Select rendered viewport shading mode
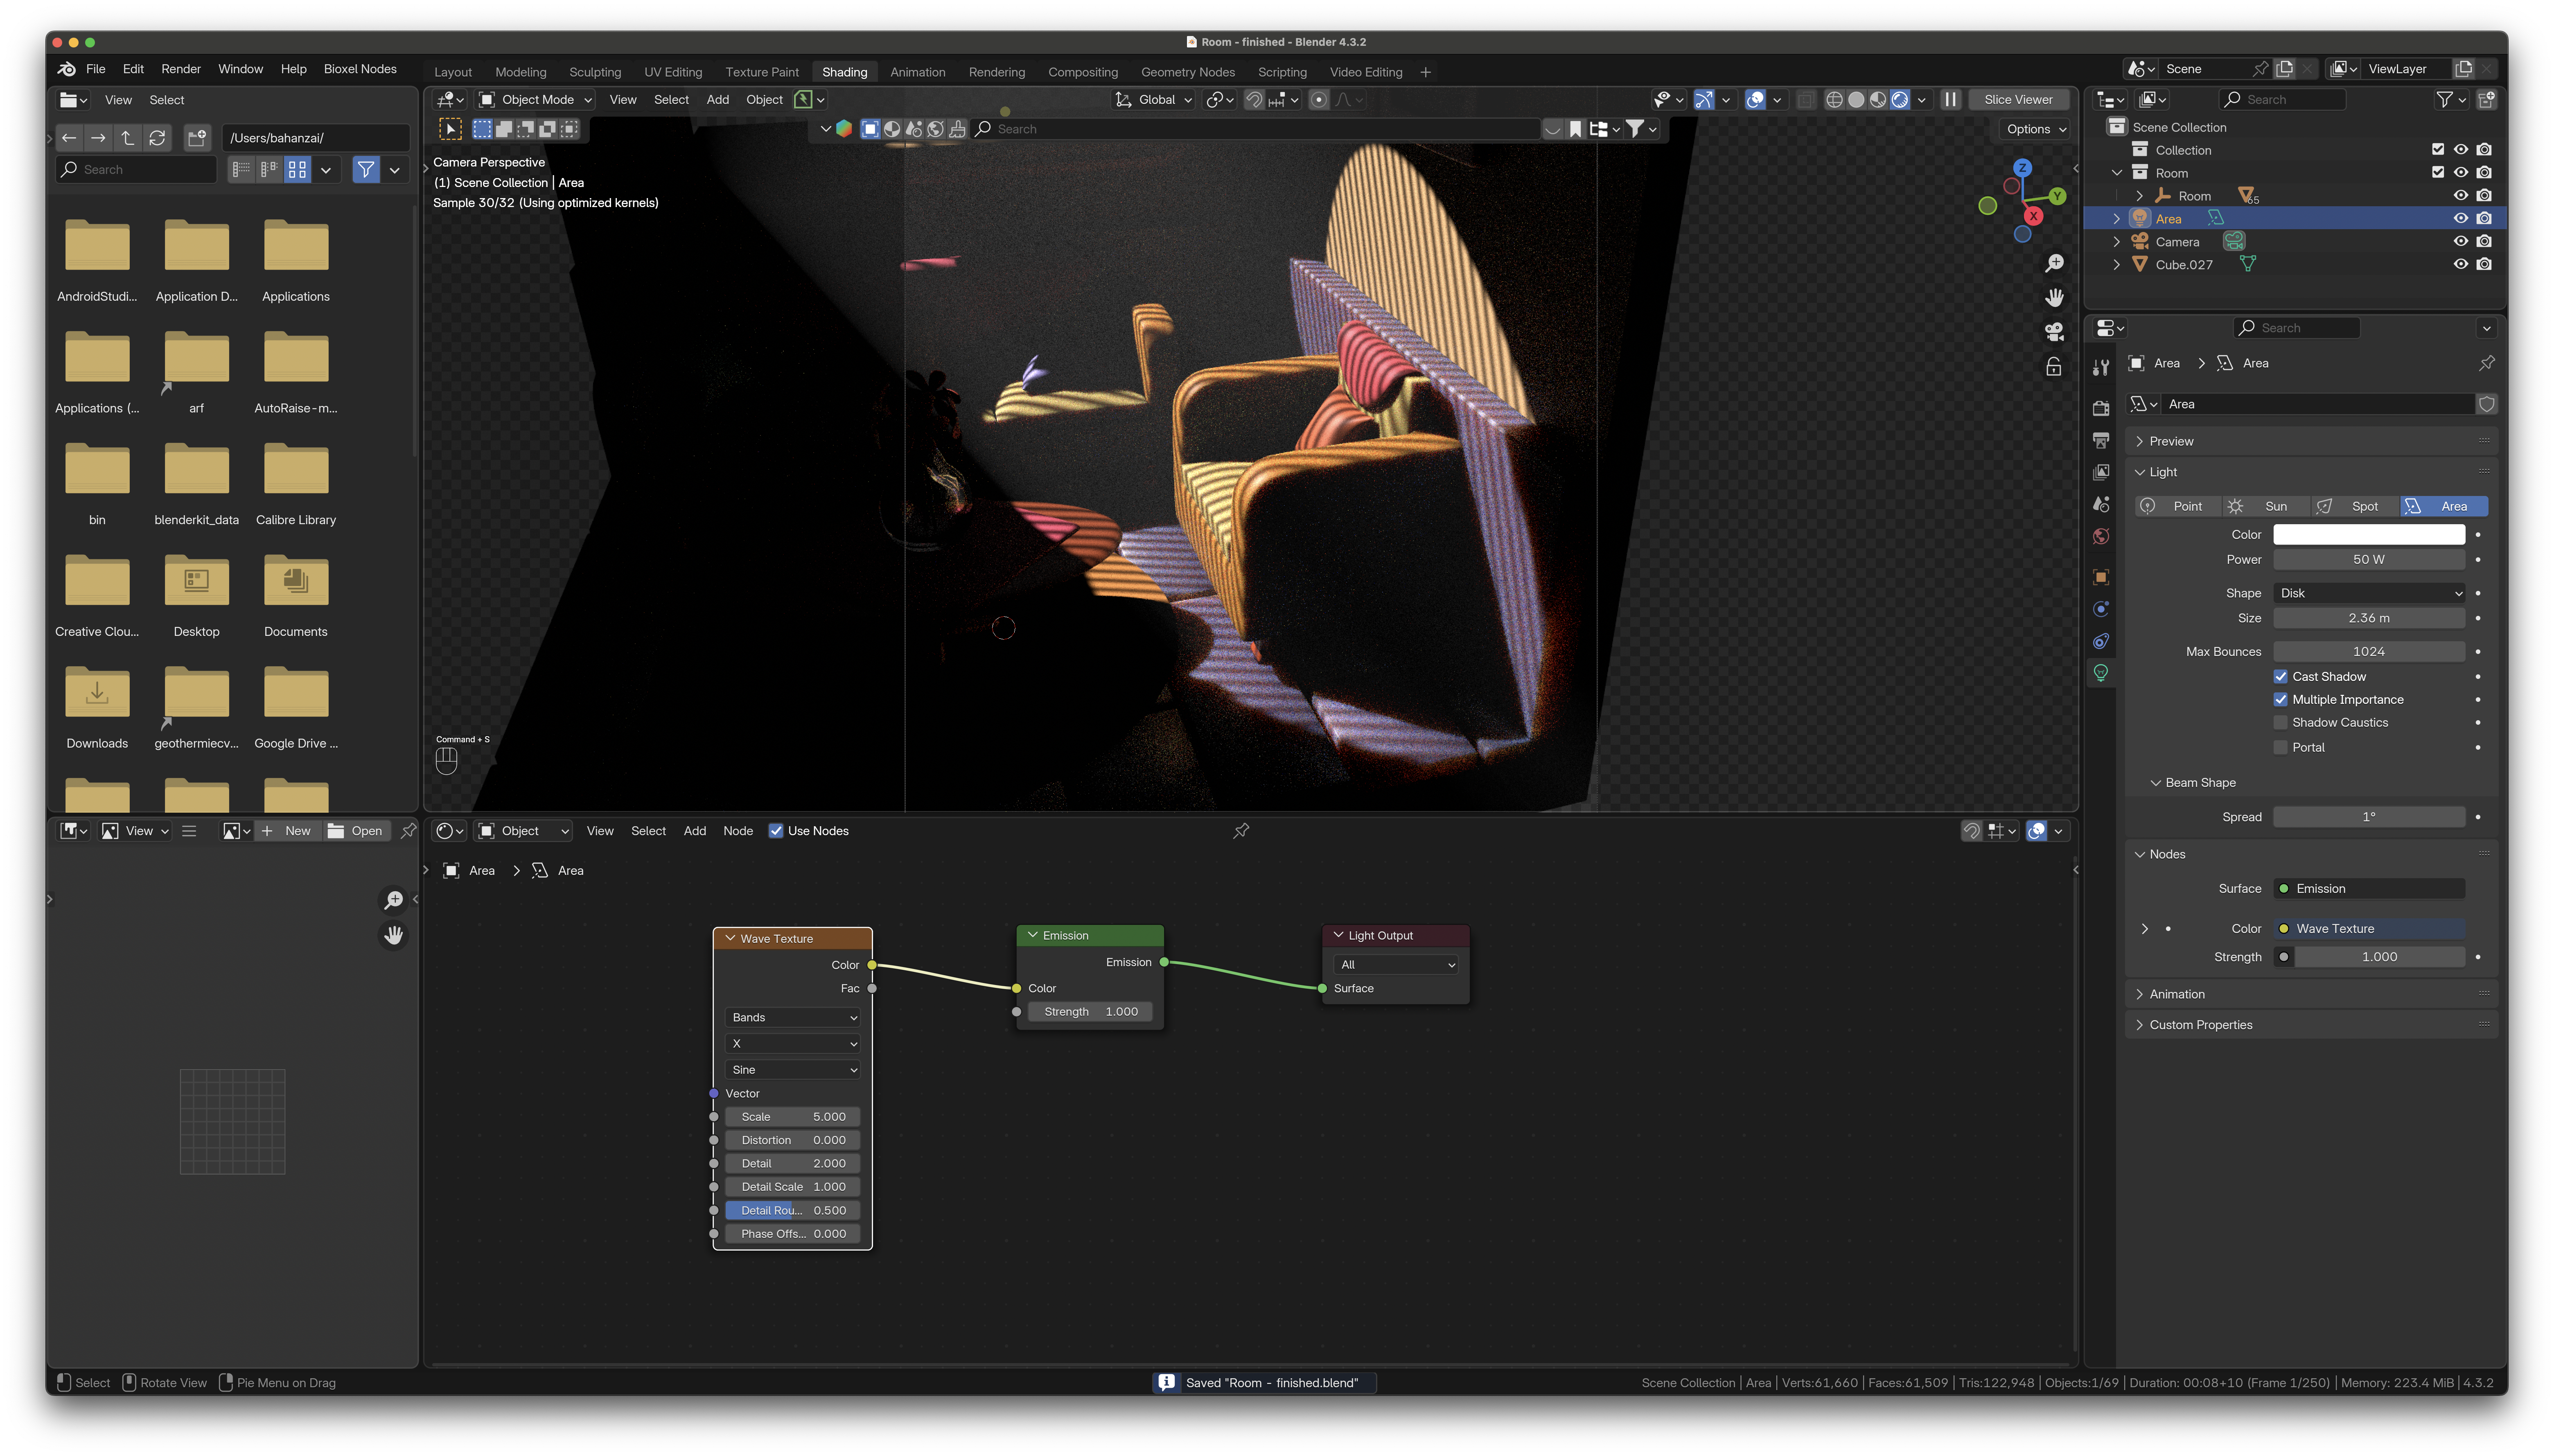Screen dimensions: 2554x1456 pos(1900,100)
